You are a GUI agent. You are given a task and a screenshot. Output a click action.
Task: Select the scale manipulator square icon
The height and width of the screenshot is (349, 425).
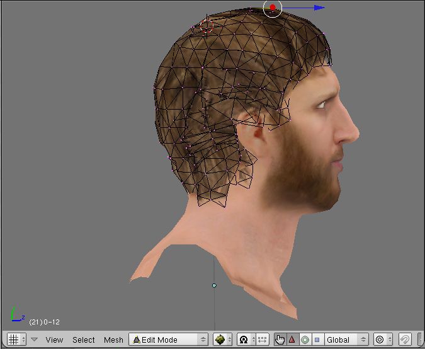317,340
